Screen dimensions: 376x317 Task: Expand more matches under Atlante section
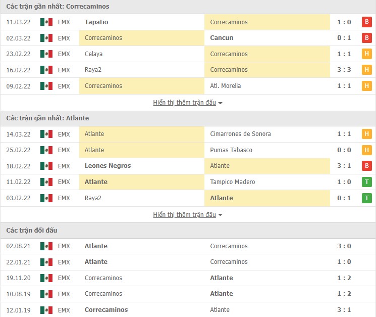(188, 215)
